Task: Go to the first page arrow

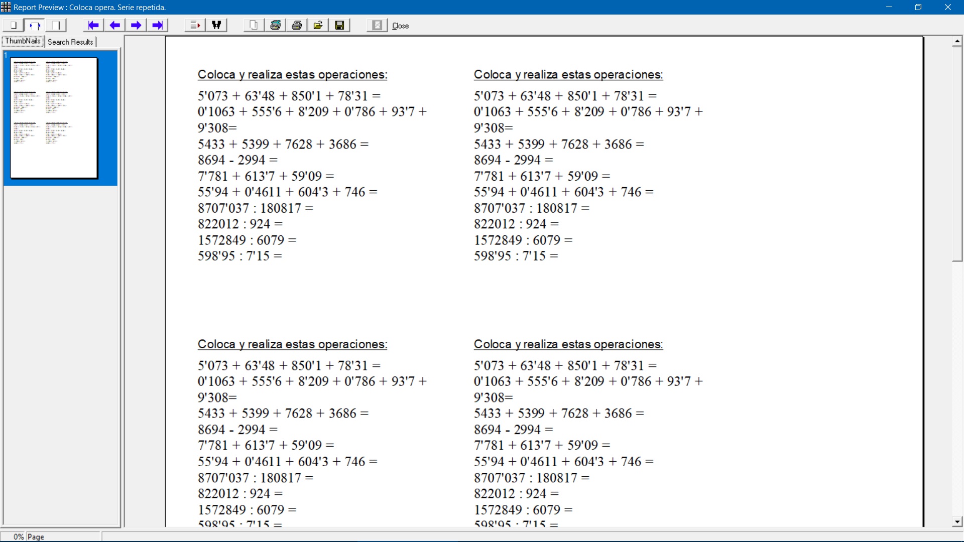Action: point(93,25)
